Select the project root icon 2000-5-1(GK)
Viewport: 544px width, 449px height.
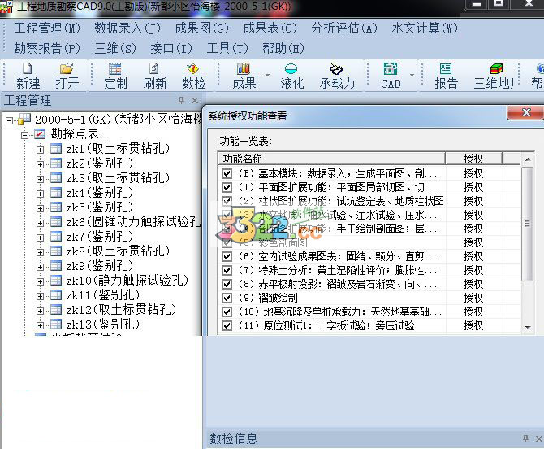(x=24, y=120)
